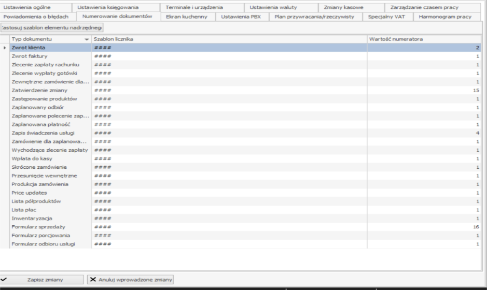Open the Ekran kuchenny tab
487x290 pixels.
coord(187,17)
